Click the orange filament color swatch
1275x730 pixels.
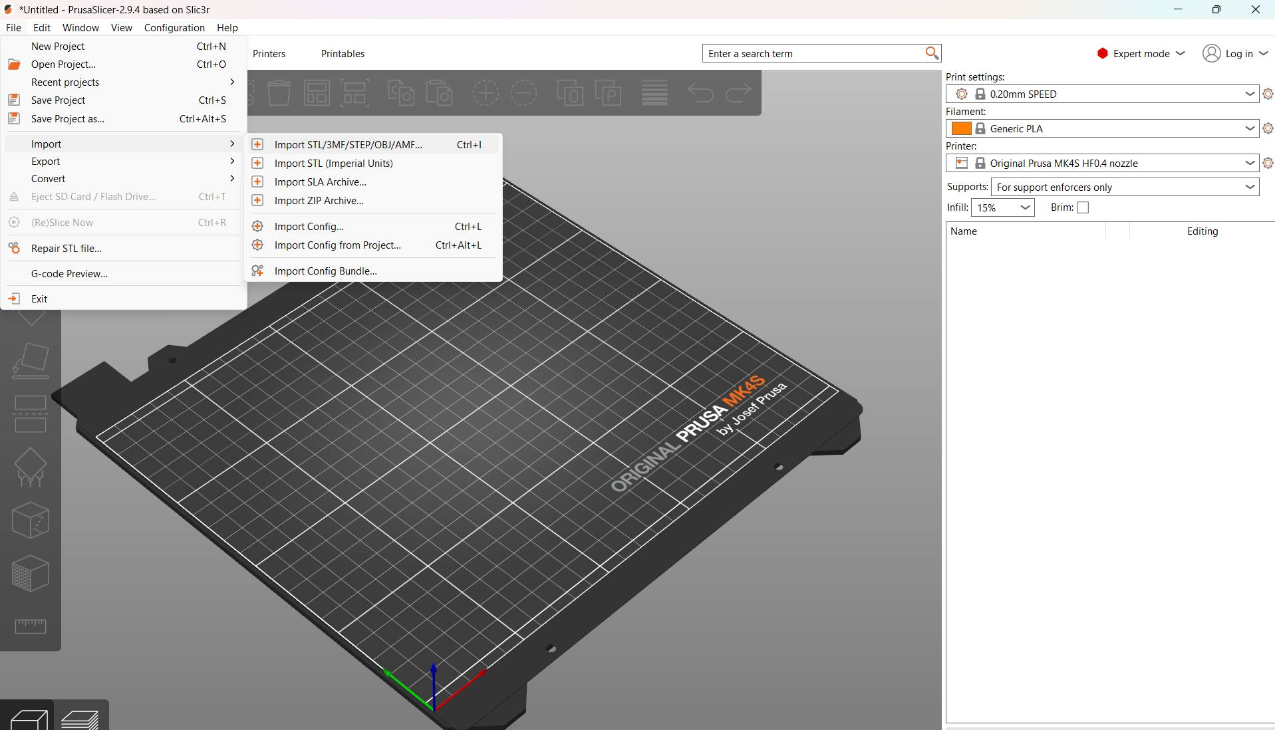click(960, 128)
